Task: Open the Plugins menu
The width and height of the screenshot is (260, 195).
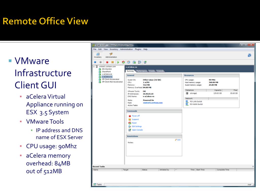Action: (138, 49)
